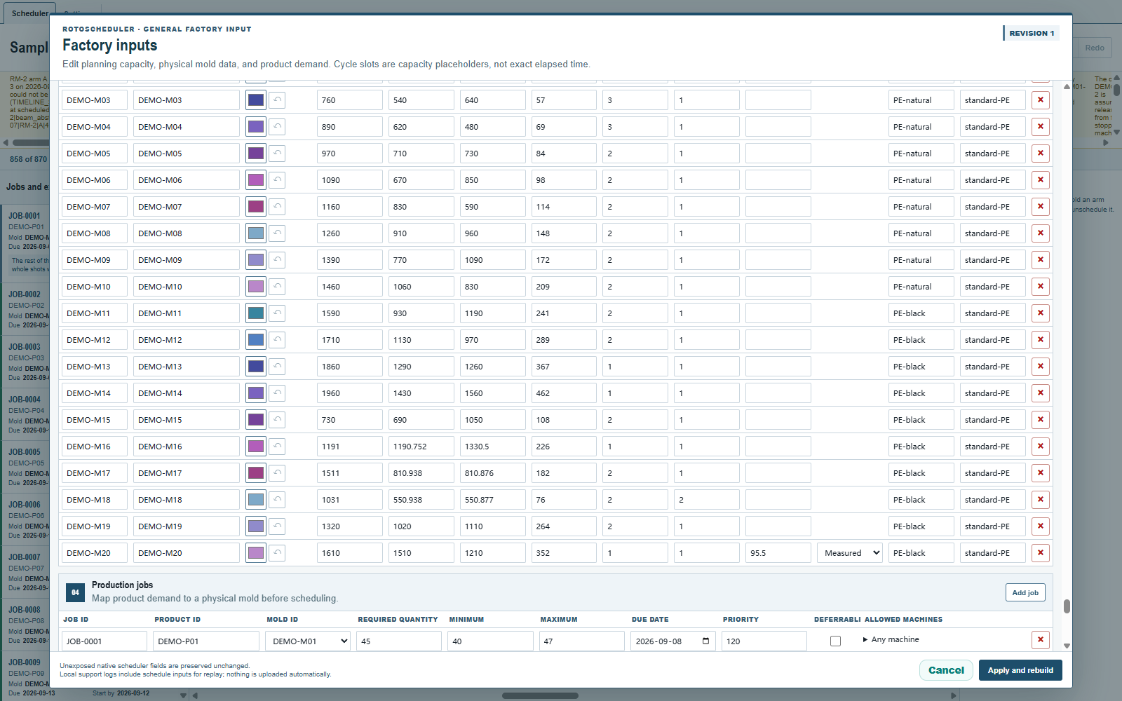Edit the DEMO-M20 value field showing 95.5
This screenshot has width=1122, height=701.
(x=778, y=553)
